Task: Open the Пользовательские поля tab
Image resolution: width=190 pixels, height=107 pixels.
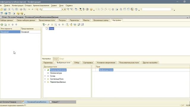Action: [x=129, y=63]
